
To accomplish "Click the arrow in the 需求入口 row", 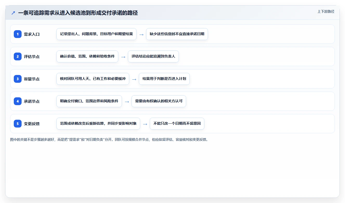I will point(141,34).
